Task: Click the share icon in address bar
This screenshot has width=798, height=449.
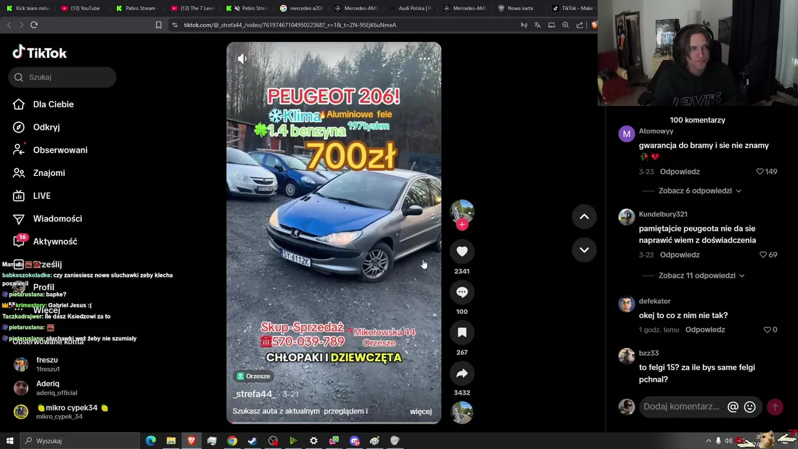Action: point(580,25)
